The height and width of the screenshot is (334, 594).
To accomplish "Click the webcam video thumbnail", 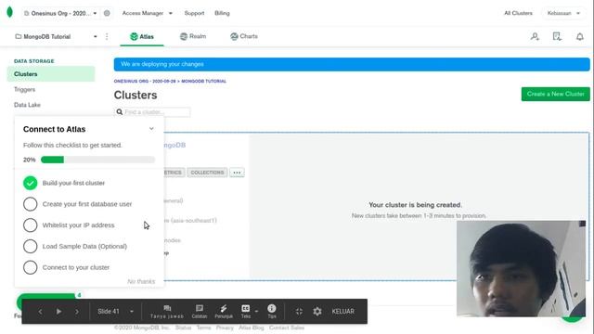I will [x=522, y=268].
